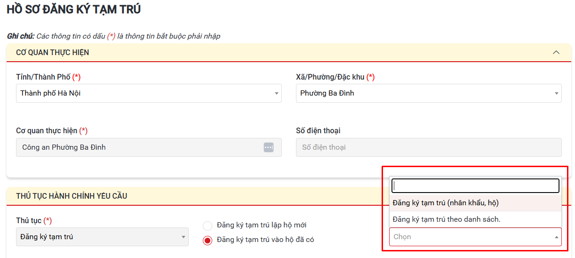This screenshot has width=575, height=258.
Task: Click the arrow icon of the Chọn dropdown
Action: [556, 237]
